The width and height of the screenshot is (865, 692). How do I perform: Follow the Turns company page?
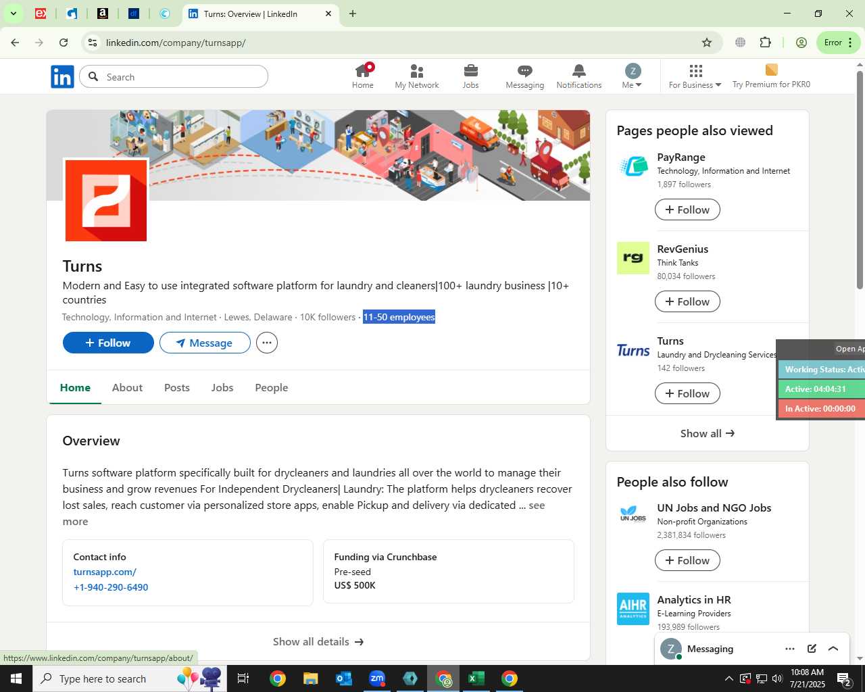[x=108, y=343]
